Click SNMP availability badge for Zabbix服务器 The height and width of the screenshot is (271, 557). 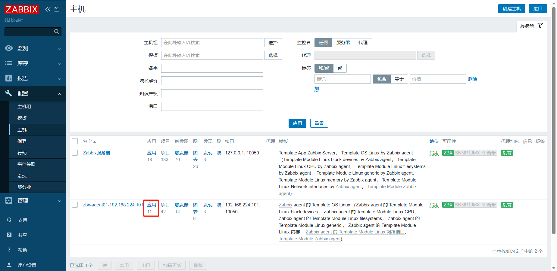point(462,153)
